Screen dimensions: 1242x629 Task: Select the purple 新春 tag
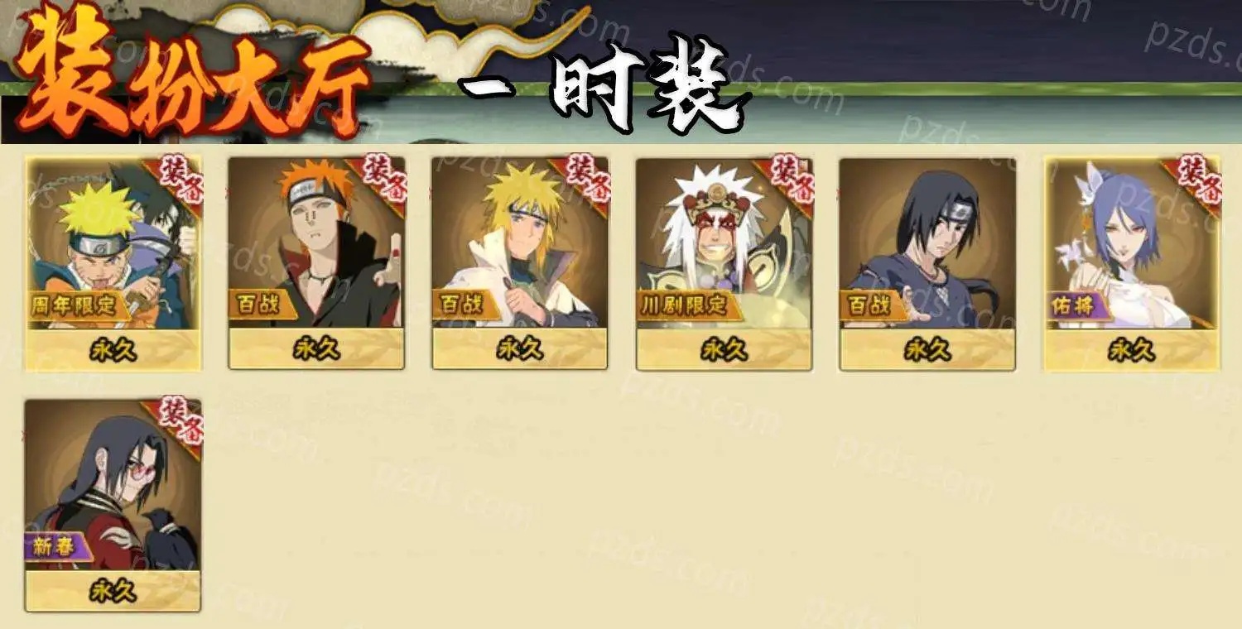point(58,546)
